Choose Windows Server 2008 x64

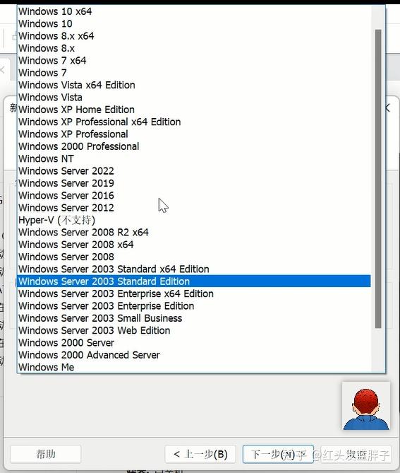194,245
